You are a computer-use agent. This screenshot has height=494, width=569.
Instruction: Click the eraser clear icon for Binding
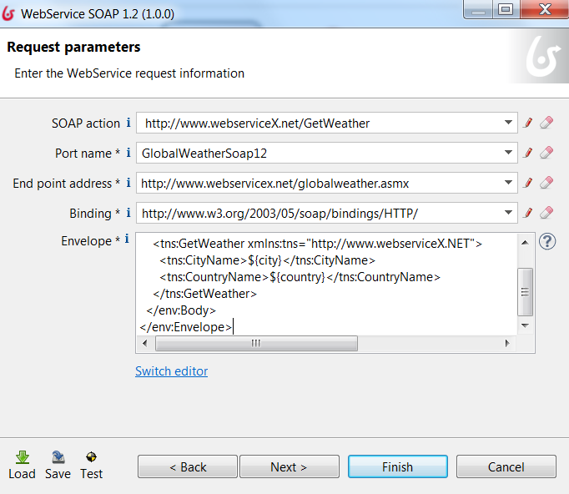pos(546,213)
